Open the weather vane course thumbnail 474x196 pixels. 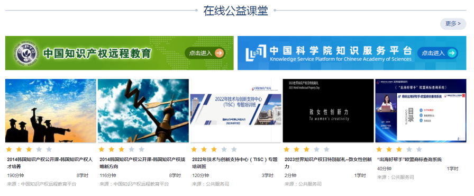[143, 111]
